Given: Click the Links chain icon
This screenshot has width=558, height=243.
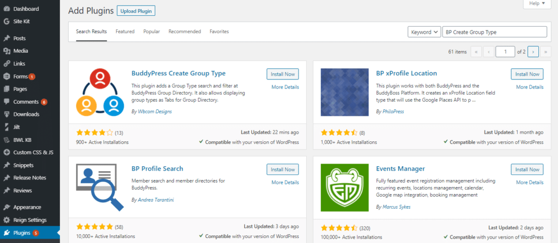Looking at the screenshot, I should [x=7, y=64].
